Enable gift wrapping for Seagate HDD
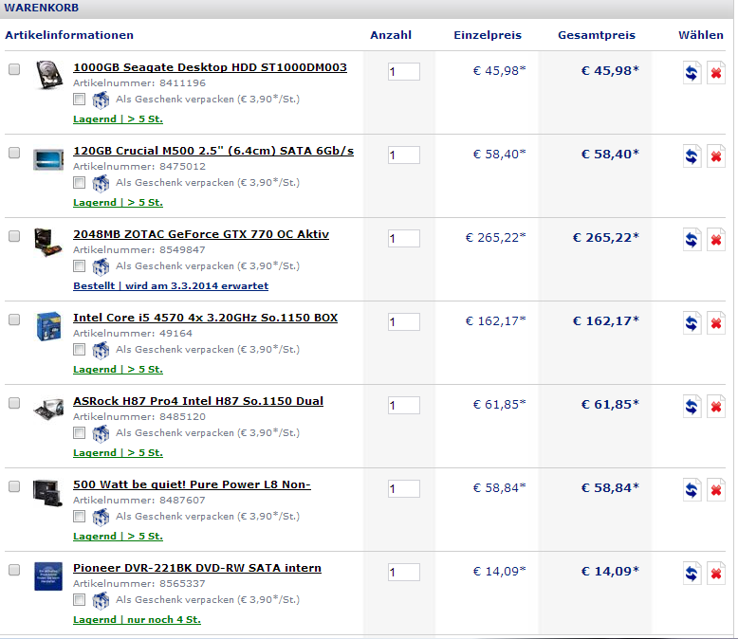The height and width of the screenshot is (639, 738). pos(79,100)
